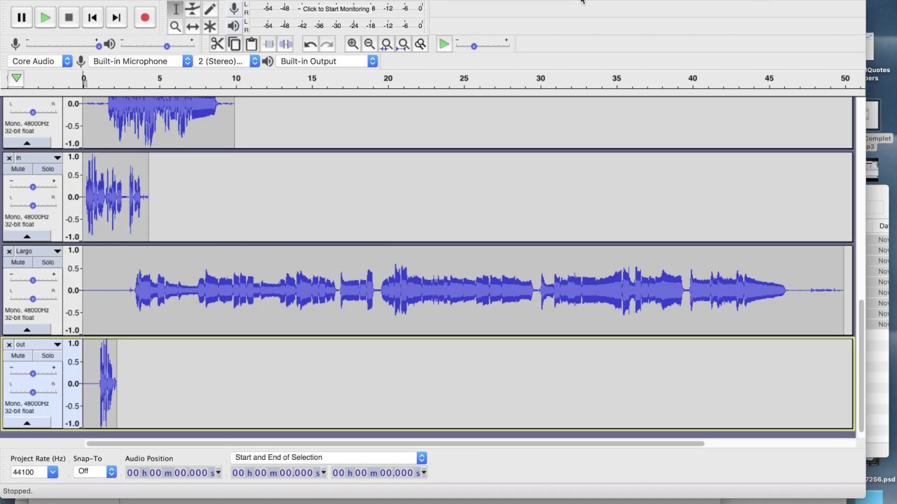The image size is (897, 504).
Task: Mute the Largo track
Action: tap(18, 262)
